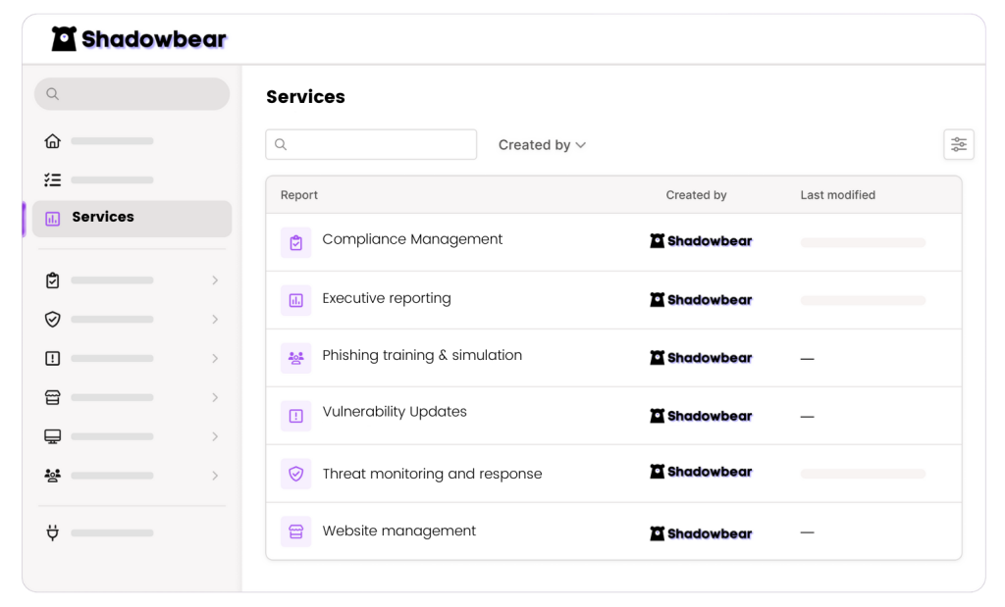Click the plug integrations icon in sidebar
The height and width of the screenshot is (607, 1005).
point(53,532)
